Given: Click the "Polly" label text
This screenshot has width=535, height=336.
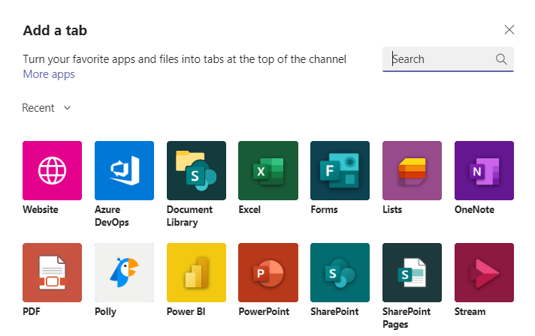Looking at the screenshot, I should point(105,312).
